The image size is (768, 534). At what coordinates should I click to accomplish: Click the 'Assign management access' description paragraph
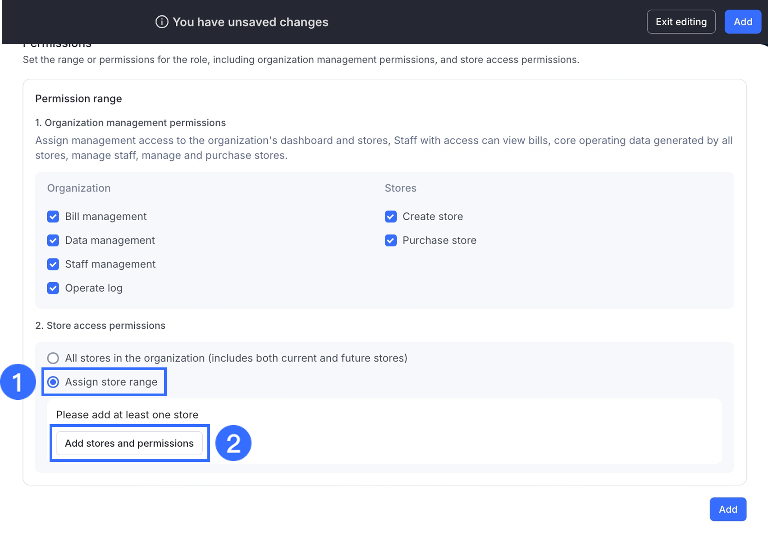click(384, 148)
